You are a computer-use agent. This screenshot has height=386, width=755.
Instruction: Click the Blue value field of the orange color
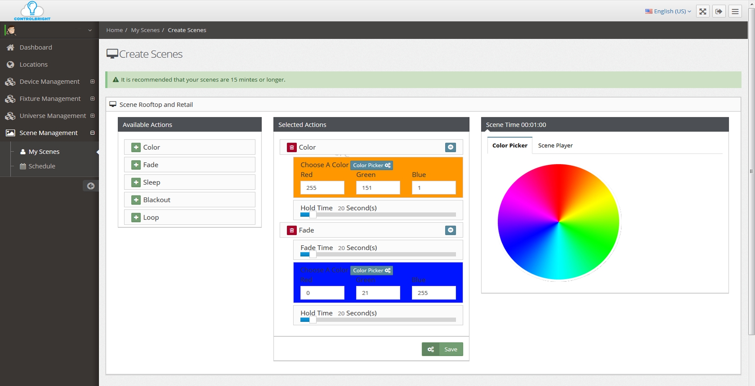click(x=434, y=187)
